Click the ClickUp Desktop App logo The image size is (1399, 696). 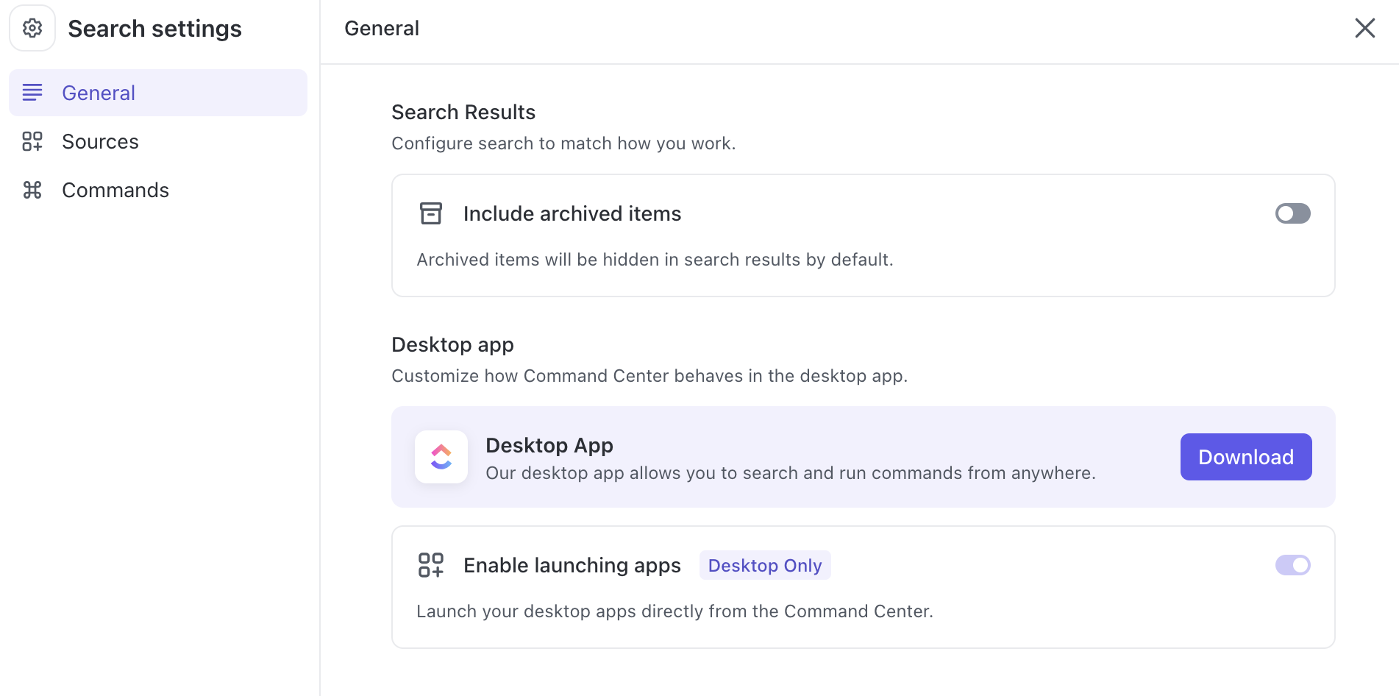point(441,457)
